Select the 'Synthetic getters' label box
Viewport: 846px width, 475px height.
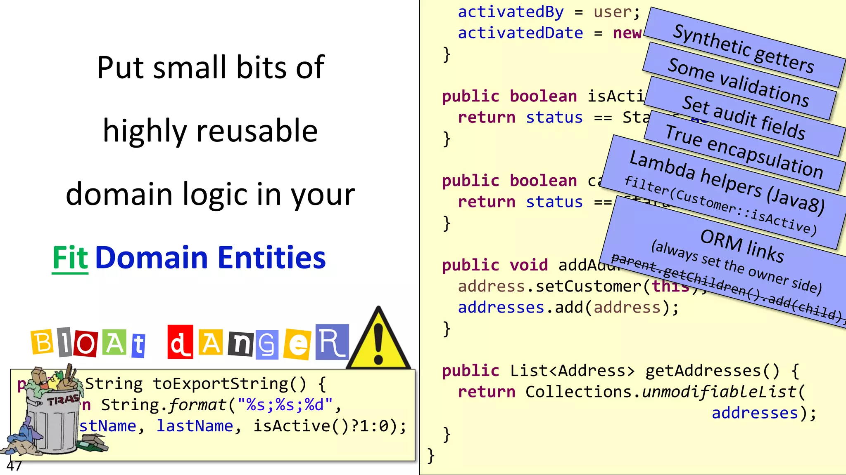click(x=744, y=48)
